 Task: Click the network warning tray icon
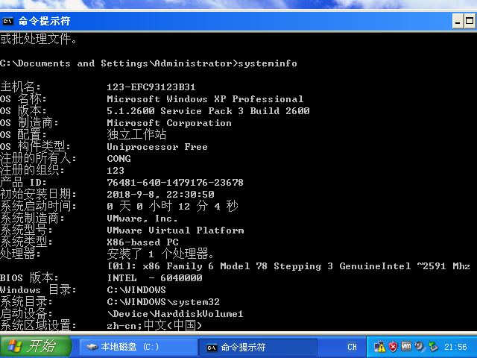[379, 347]
